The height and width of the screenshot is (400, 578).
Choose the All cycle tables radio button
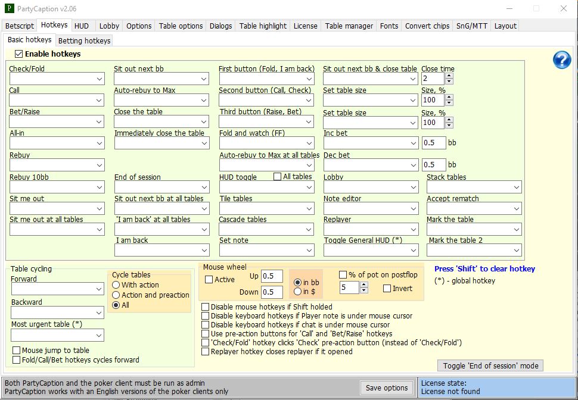[x=116, y=305]
